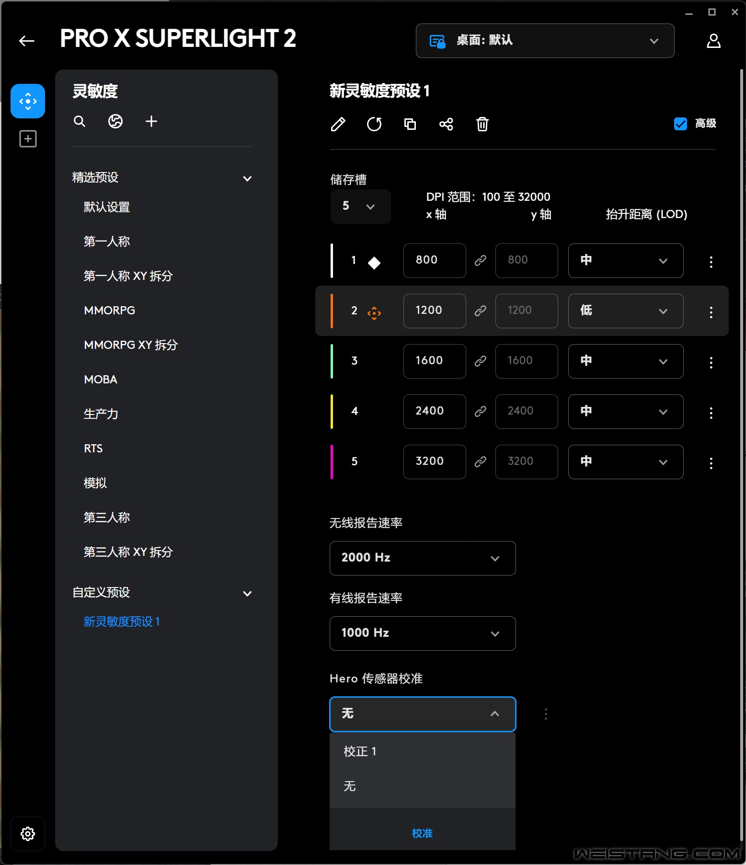746x865 pixels.
Task: Open LOD dropdown for DPI slot 5
Action: [626, 461]
